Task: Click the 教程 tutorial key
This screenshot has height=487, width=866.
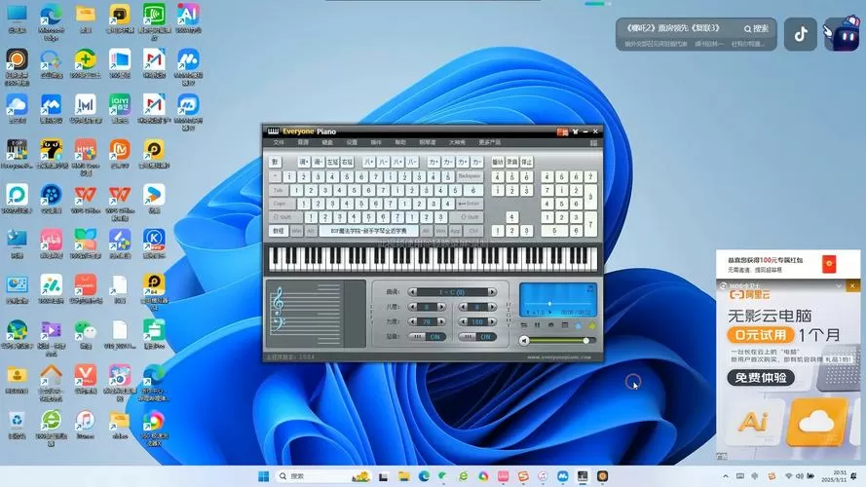Action: tap(279, 231)
